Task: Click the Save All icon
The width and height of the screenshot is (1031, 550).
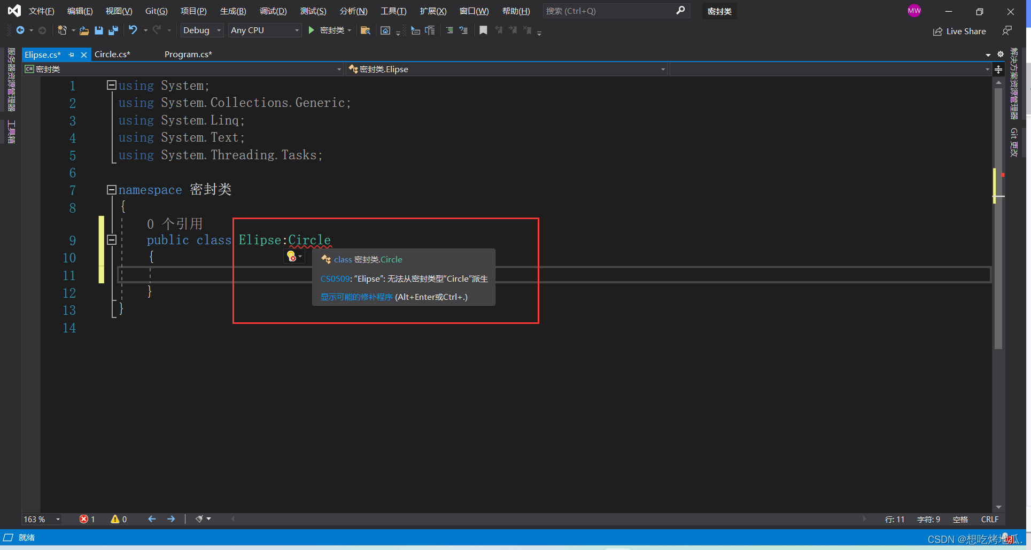Action: coord(113,30)
